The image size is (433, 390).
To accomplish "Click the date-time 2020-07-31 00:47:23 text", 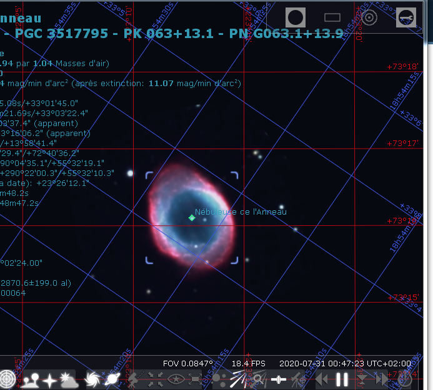I will tap(345, 364).
